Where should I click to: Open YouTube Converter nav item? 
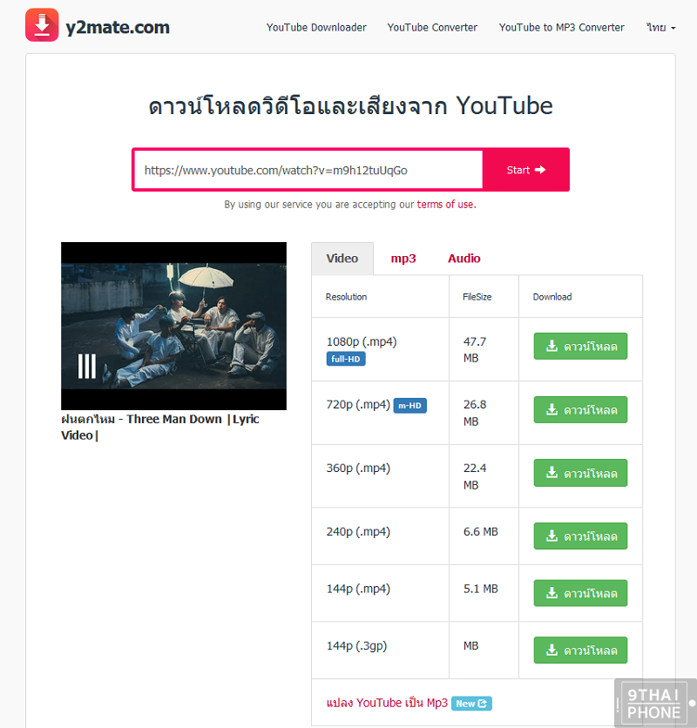coord(432,27)
